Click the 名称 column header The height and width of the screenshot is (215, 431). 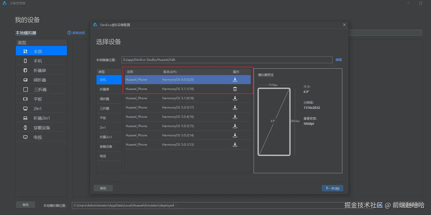(143, 72)
